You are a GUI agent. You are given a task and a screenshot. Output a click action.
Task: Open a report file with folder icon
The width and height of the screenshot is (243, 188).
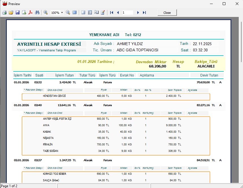click(11, 13)
